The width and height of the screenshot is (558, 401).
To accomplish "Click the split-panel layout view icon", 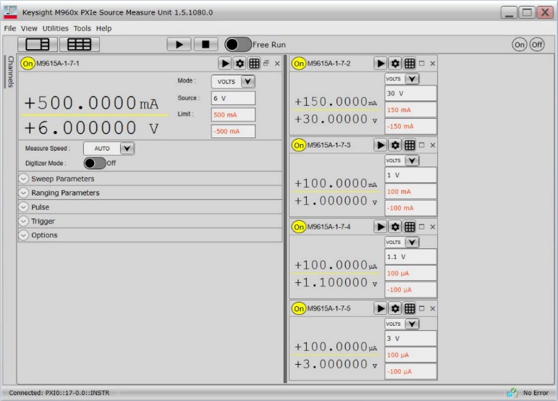I will click(x=37, y=44).
